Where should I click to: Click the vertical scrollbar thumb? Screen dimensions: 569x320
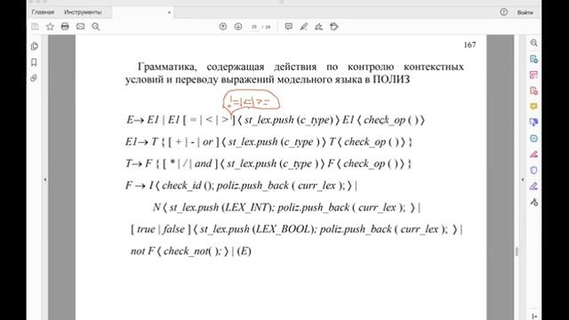(x=517, y=251)
